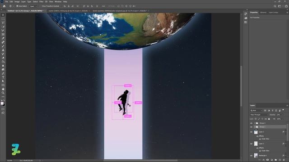The image size is (289, 162).
Task: Toggle eye of layer directly below the groups
Action: pos(251,132)
